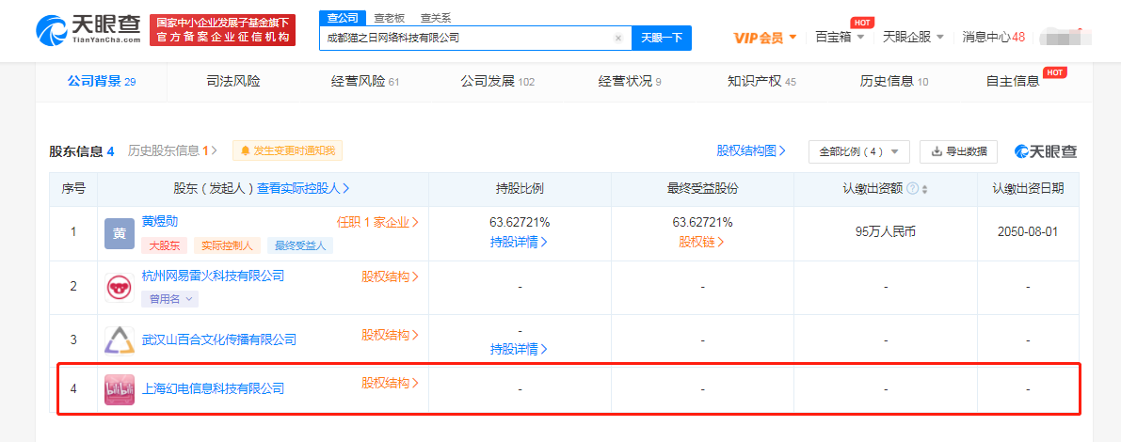This screenshot has width=1121, height=442.
Task: Clear the search box with the X icon
Action: pos(618,39)
